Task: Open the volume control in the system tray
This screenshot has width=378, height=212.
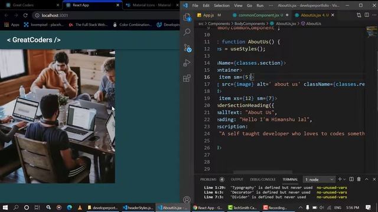Action: point(321,207)
